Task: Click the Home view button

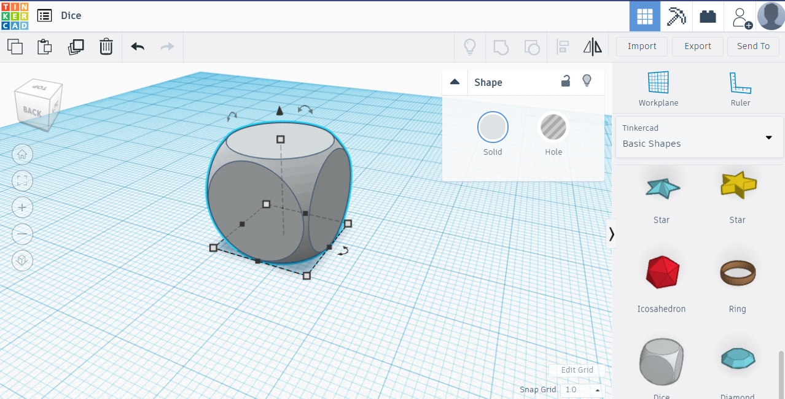Action: [x=23, y=154]
